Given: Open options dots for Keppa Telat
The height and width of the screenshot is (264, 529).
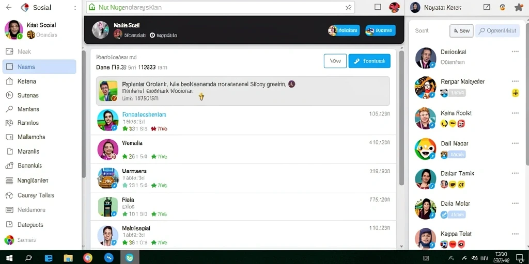Looking at the screenshot, I should point(515,234).
